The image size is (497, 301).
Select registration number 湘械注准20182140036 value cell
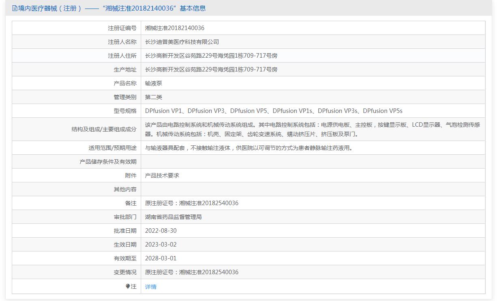[174, 28]
